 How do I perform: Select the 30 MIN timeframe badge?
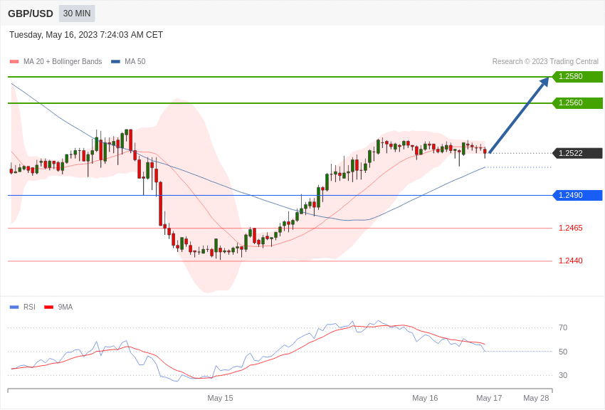(x=77, y=14)
